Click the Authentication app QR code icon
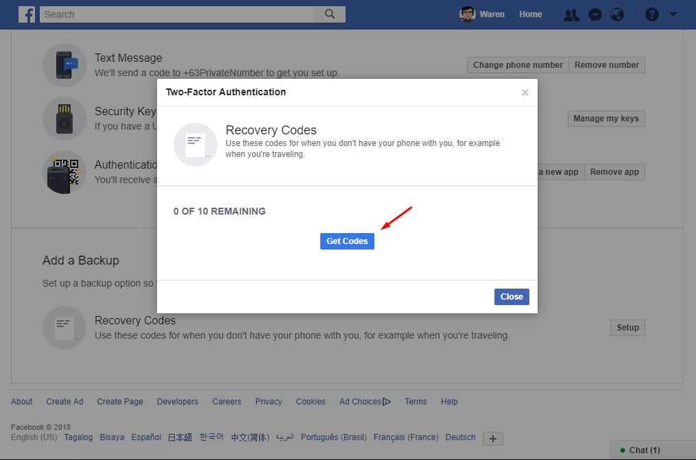 coord(64,172)
